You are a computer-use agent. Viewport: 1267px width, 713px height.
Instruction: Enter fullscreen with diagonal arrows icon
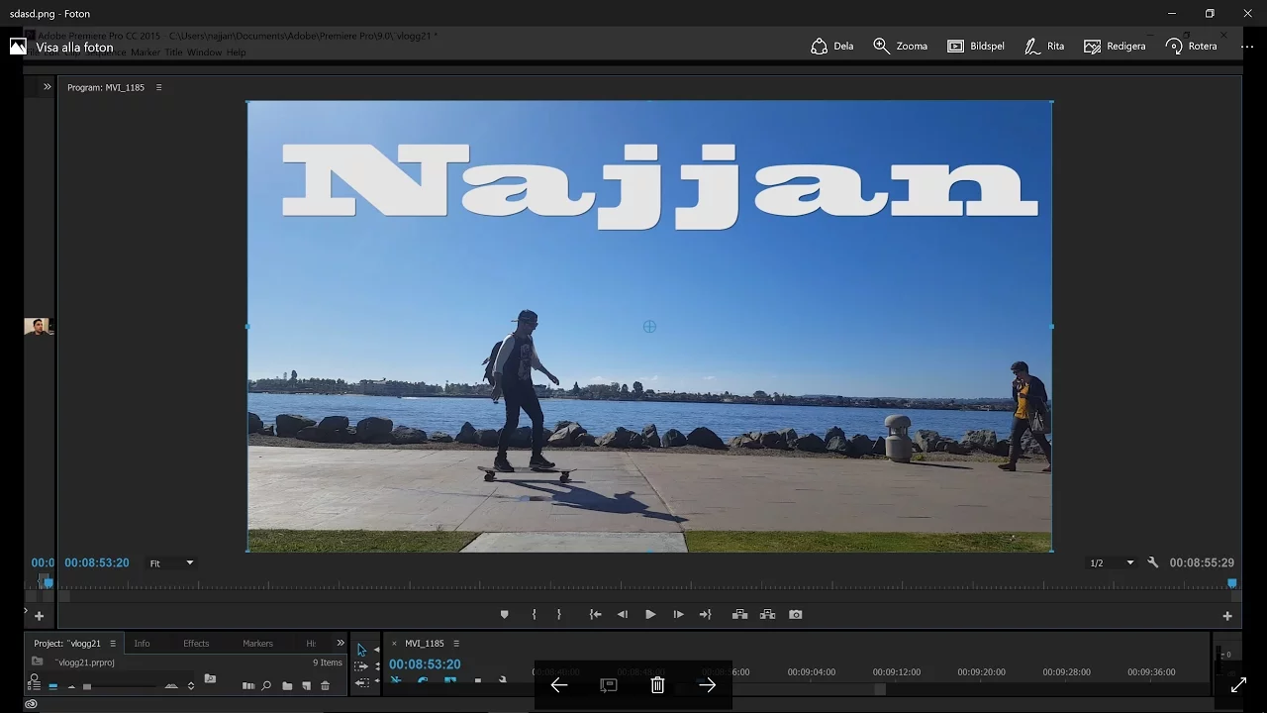click(x=1238, y=685)
